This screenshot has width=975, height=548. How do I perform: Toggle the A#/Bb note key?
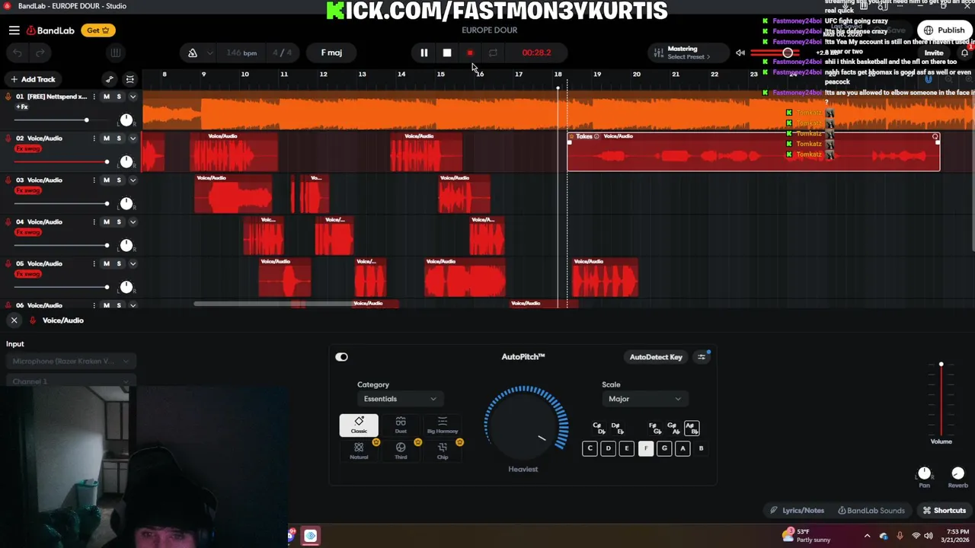(x=690, y=429)
